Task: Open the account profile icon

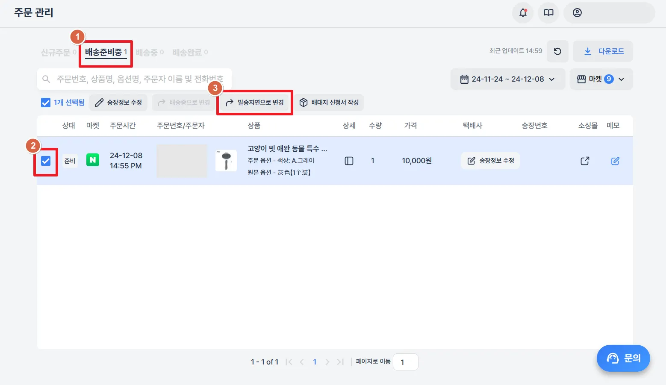Action: 576,13
